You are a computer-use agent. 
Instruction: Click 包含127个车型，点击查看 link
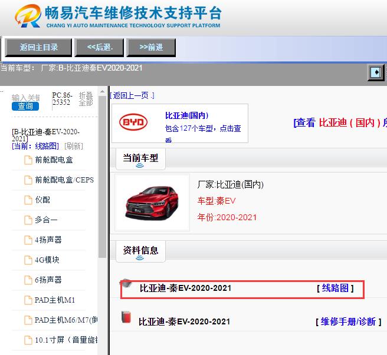203,134
